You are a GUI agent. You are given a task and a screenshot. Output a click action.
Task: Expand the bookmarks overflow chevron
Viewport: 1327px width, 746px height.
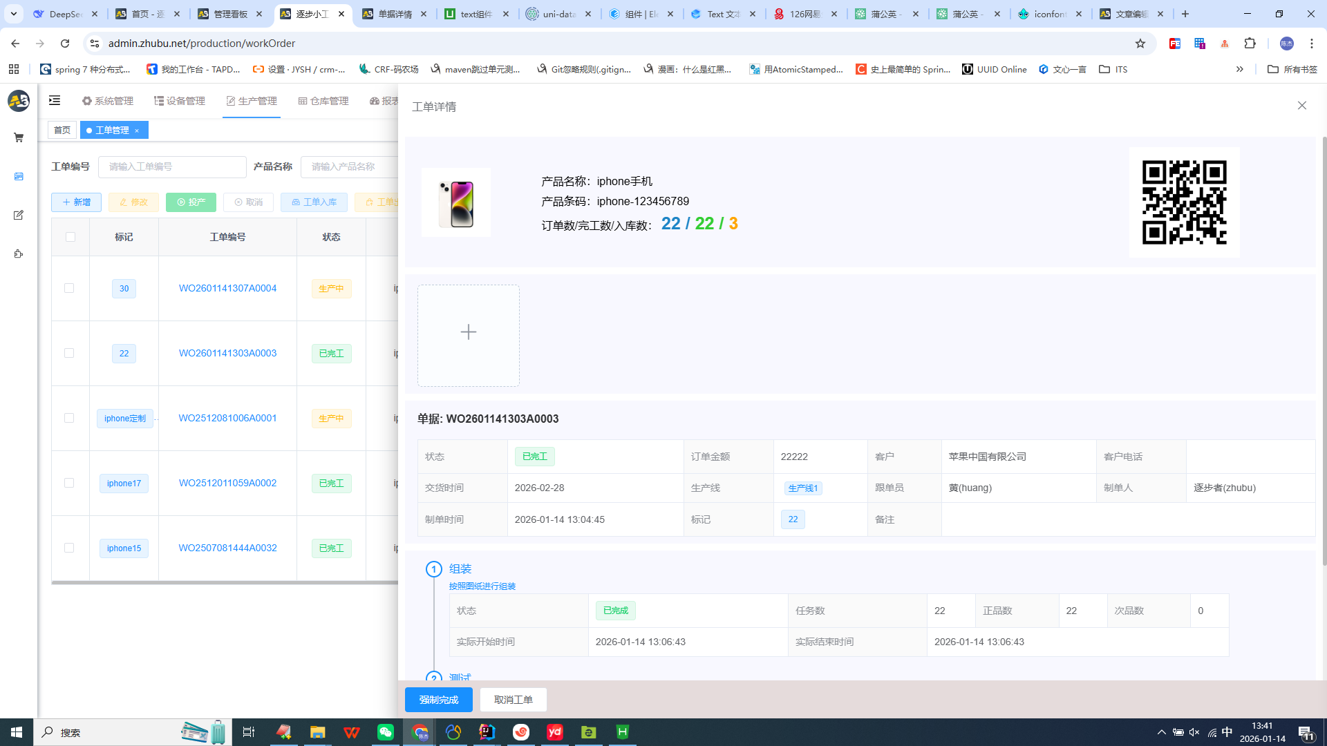pyautogui.click(x=1240, y=69)
